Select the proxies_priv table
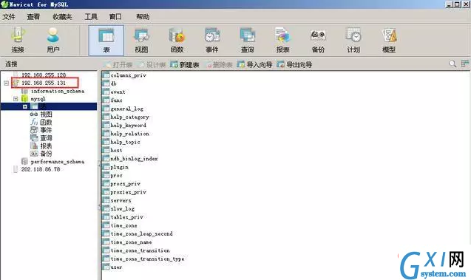This screenshot has height=280, width=471. [128, 192]
